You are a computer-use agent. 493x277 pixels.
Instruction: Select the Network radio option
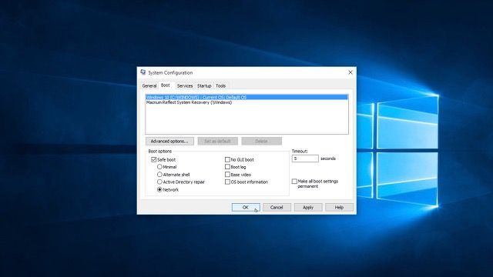pos(159,190)
